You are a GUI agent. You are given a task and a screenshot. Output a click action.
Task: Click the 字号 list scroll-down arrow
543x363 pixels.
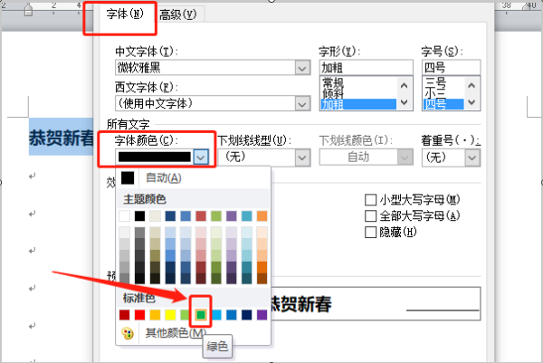(x=472, y=102)
